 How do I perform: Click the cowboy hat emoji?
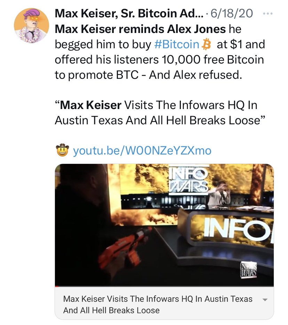click(62, 150)
